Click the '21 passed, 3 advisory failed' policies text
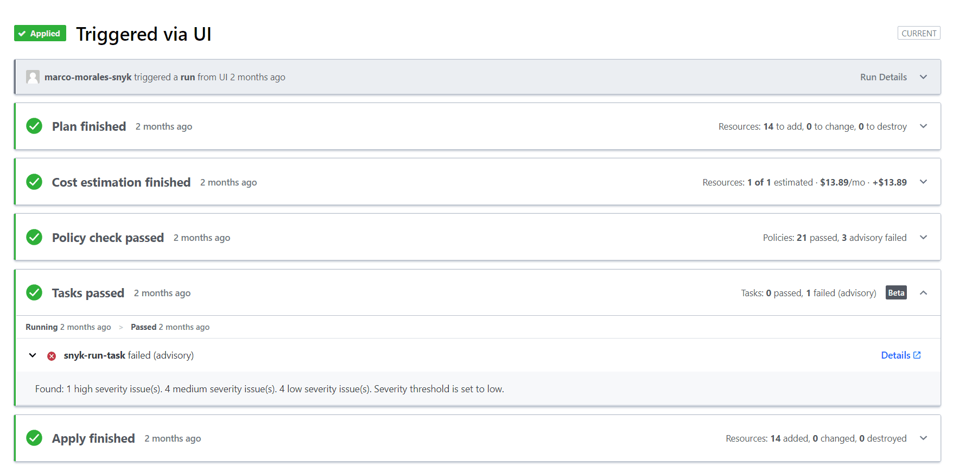Image resolution: width=953 pixels, height=472 pixels. (x=835, y=238)
